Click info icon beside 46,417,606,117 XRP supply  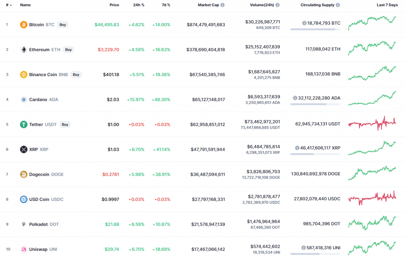tap(297, 148)
